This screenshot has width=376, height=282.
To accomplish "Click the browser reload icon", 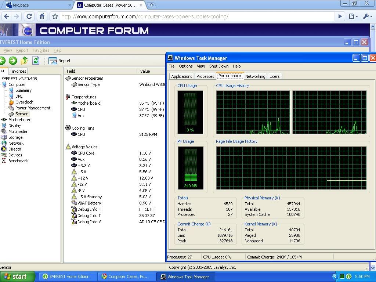I will tap(29, 17).
